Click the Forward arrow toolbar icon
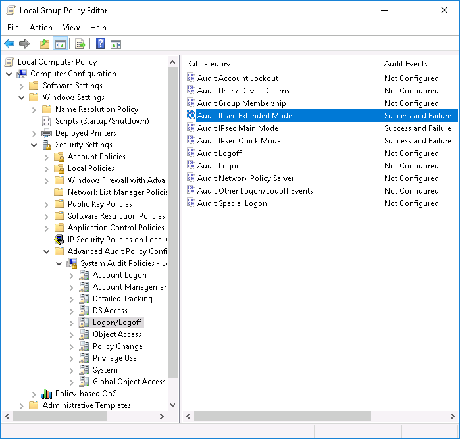This screenshot has width=460, height=439. pos(24,44)
